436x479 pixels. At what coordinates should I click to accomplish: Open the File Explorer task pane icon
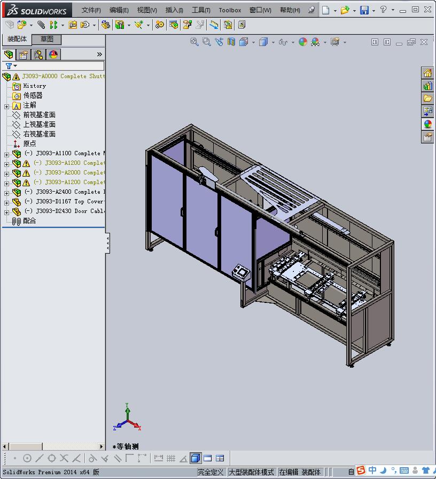pyautogui.click(x=427, y=98)
